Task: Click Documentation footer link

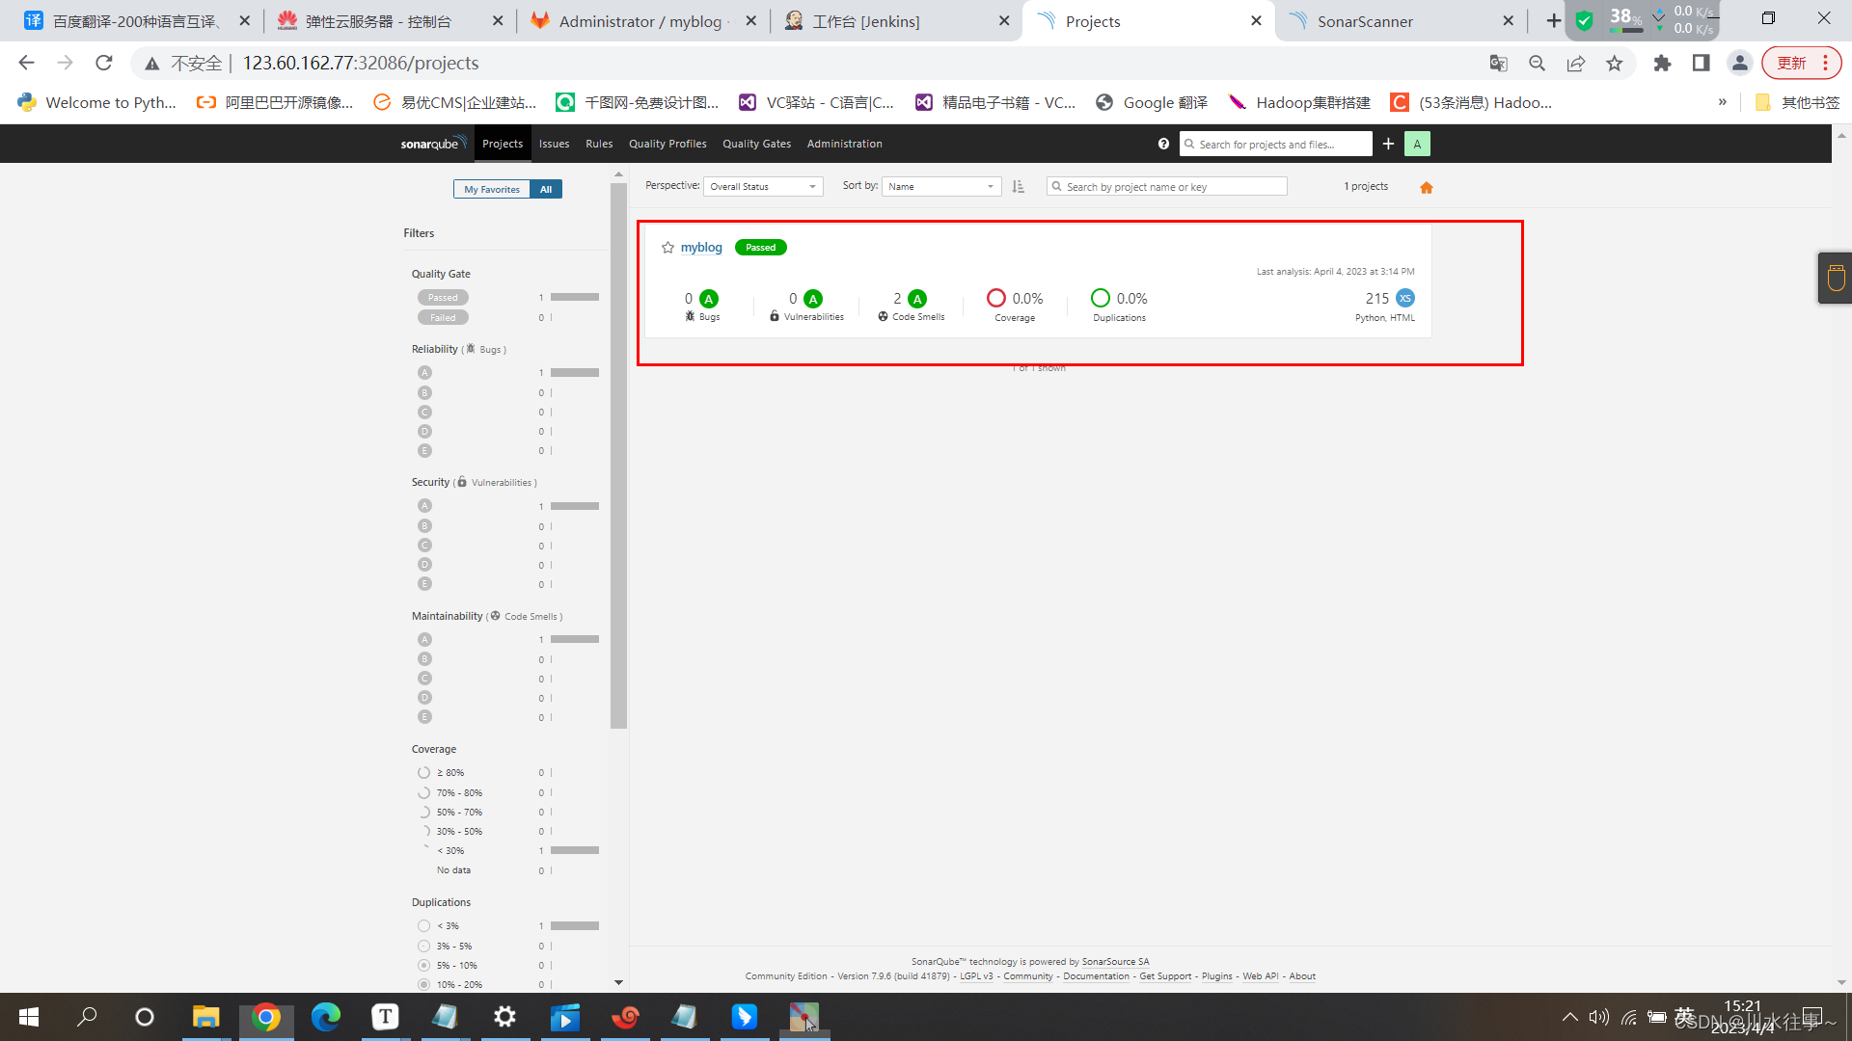Action: coord(1096,976)
